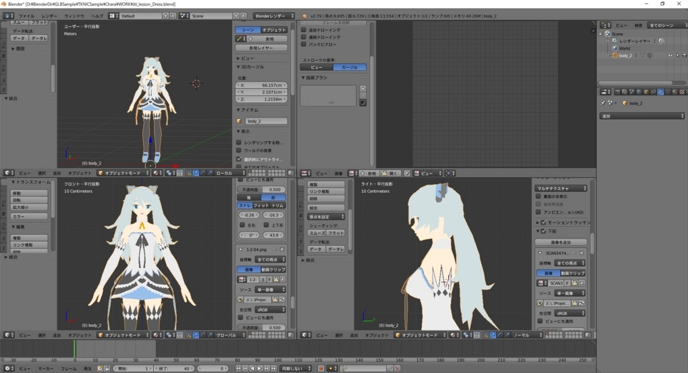Toggle the properties pin icon beside body_2

(603, 103)
